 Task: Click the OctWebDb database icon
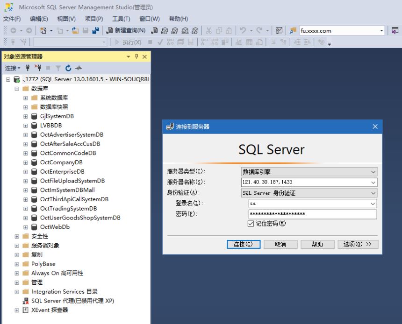coord(34,227)
